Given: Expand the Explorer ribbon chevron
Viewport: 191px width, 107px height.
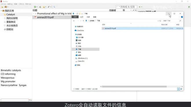Looking at the screenshot, I should coord(179,17).
